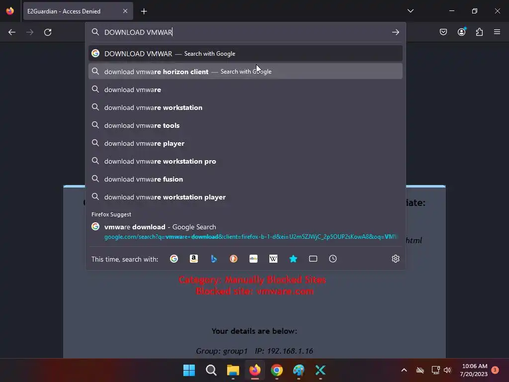Viewport: 509px width, 382px height.
Task: Search this time with eBay icon
Action: [x=254, y=259]
